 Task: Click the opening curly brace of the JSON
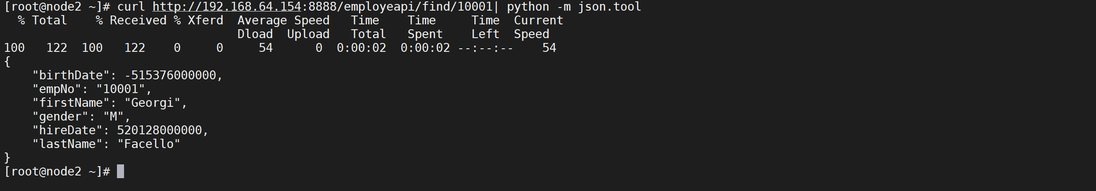coord(7,62)
